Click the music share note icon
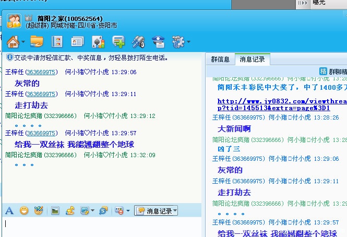Viewport: 347px width, 237px height. 70,210
